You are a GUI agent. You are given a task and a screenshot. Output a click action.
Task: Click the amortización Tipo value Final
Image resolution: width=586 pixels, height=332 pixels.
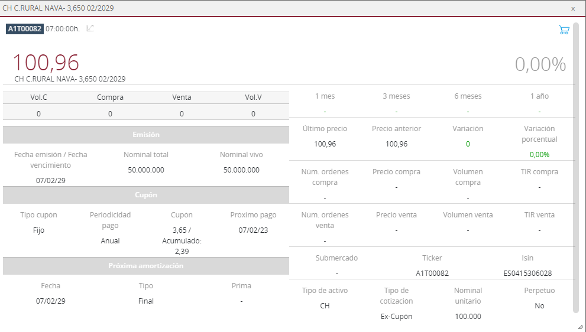pyautogui.click(x=145, y=301)
